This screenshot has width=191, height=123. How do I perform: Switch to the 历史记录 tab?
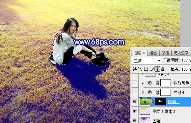tap(181, 53)
